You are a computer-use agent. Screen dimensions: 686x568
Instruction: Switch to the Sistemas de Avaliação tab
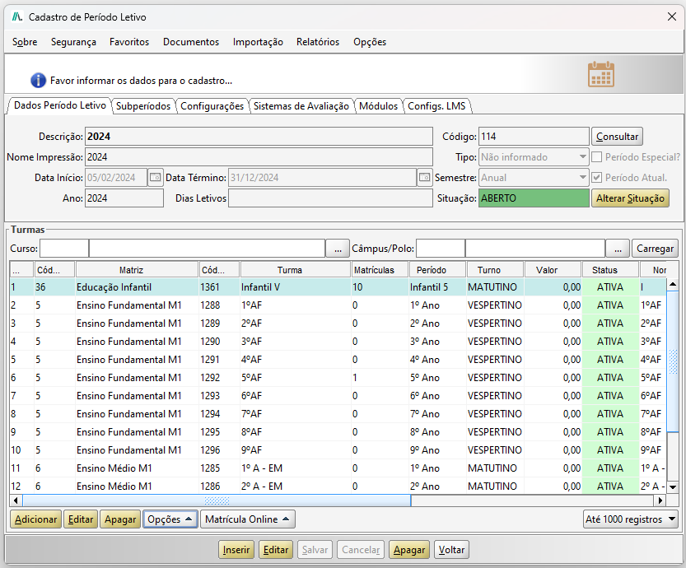301,106
